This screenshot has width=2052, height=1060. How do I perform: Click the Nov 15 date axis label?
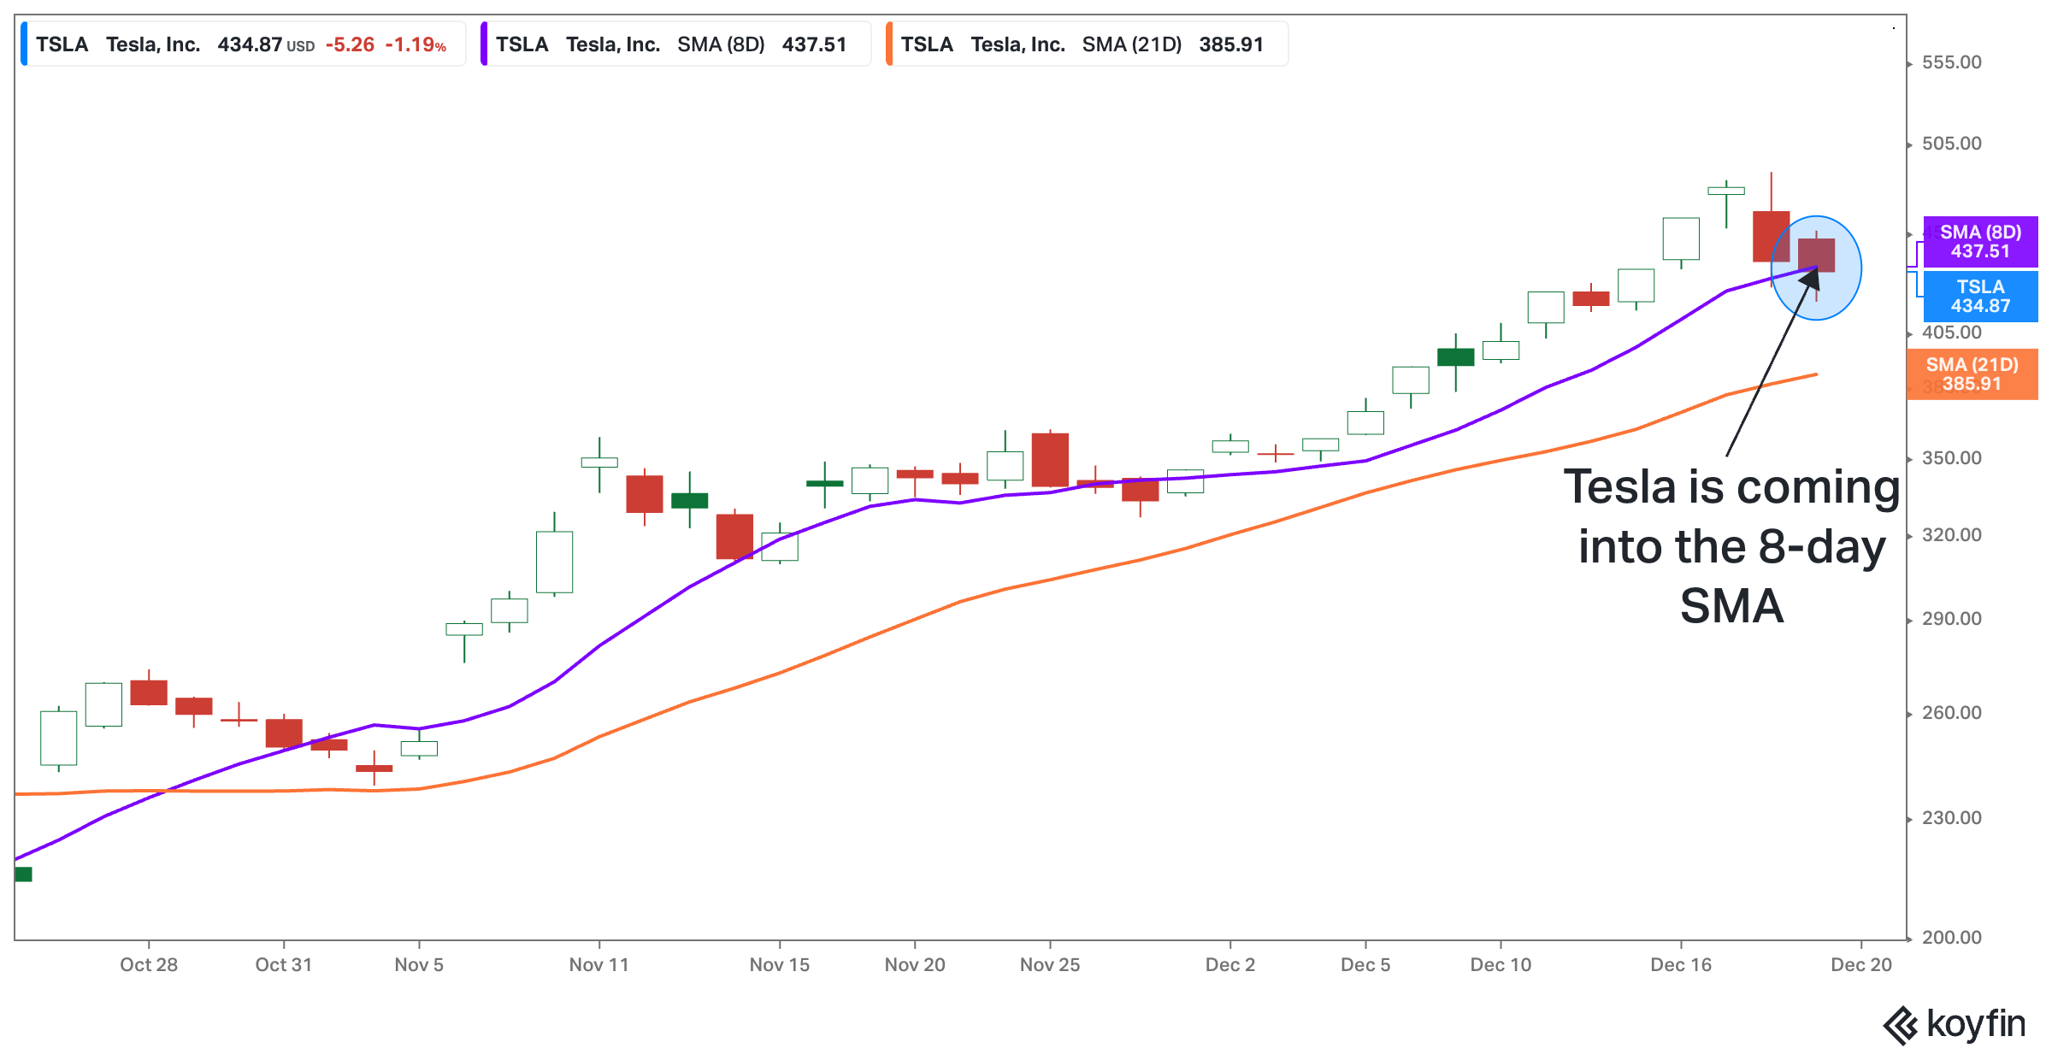[780, 965]
